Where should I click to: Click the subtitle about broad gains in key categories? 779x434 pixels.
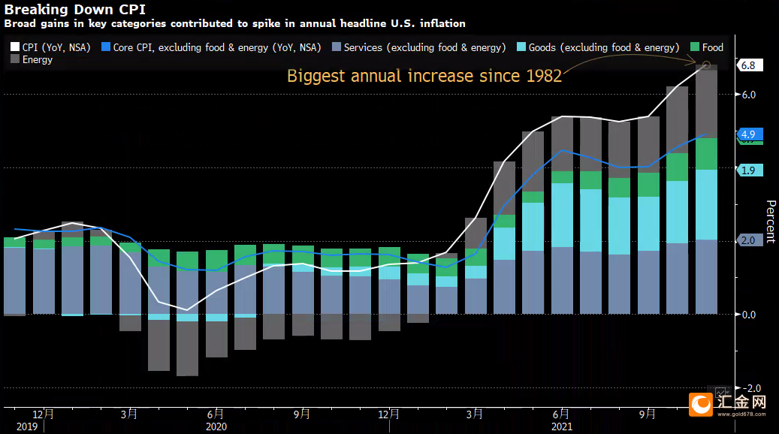click(234, 23)
